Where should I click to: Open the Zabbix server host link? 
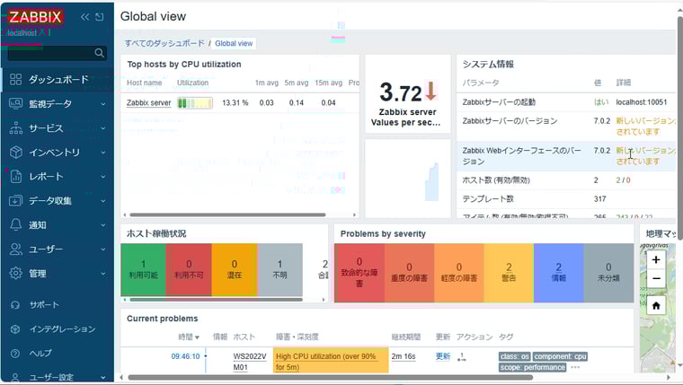(x=149, y=102)
